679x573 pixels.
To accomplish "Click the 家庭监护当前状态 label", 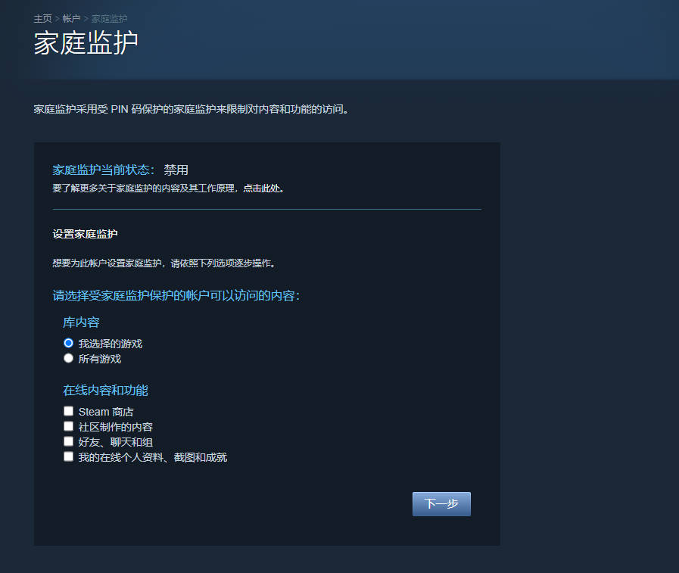I will tap(103, 170).
